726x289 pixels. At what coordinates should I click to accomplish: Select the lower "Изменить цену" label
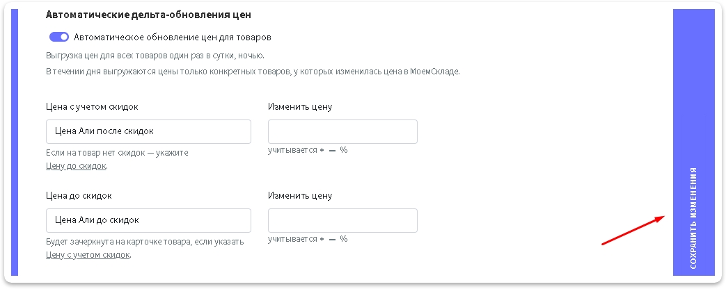tap(300, 195)
